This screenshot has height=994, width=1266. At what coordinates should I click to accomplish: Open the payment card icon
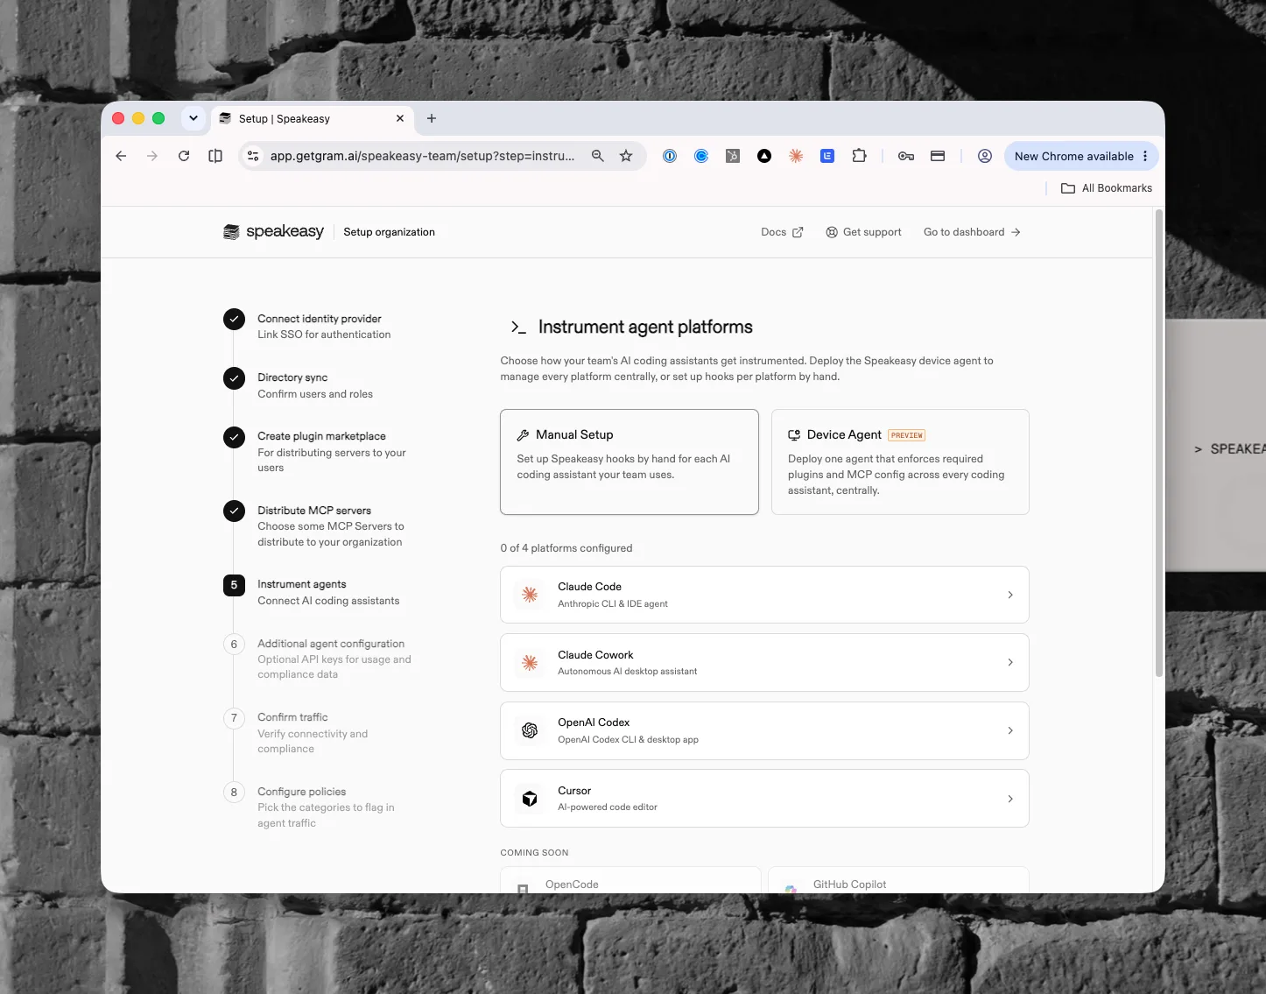pos(938,156)
